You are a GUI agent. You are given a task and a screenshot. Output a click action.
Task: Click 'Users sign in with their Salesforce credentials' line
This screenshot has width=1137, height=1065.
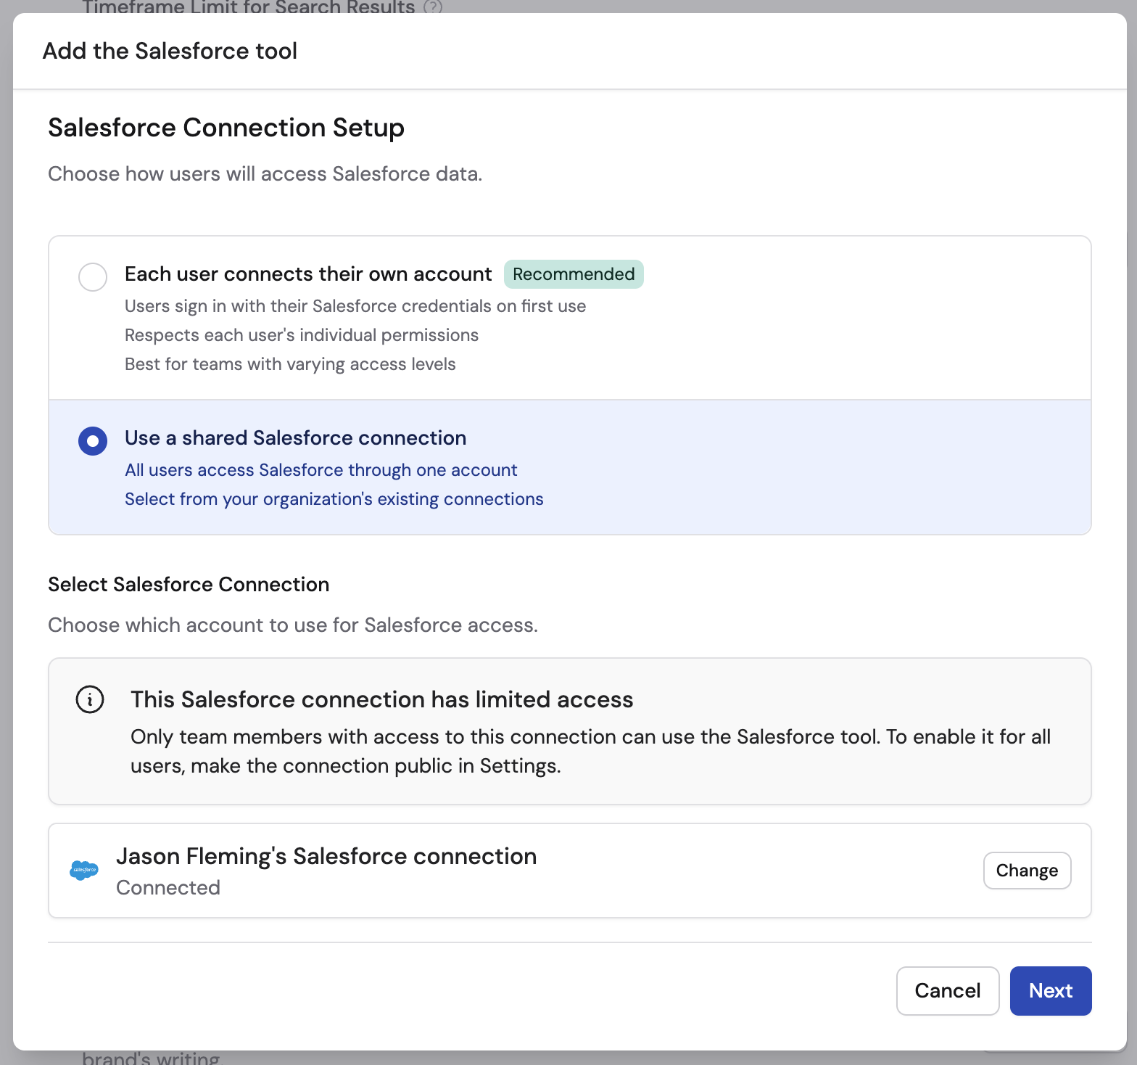point(355,306)
